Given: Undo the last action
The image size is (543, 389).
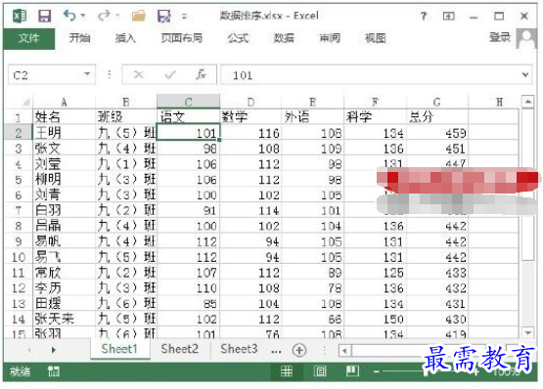Looking at the screenshot, I should (69, 16).
